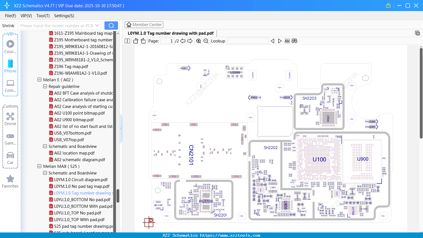Toggle dual-page view mode
423x238 pixels.
(127, 41)
